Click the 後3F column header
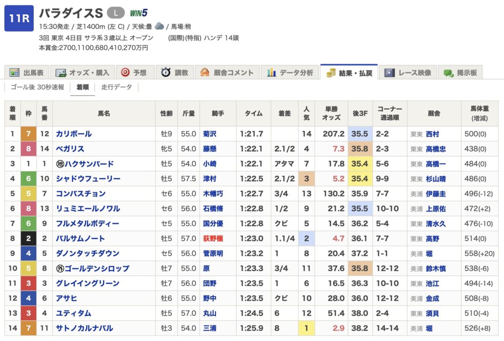 click(360, 113)
